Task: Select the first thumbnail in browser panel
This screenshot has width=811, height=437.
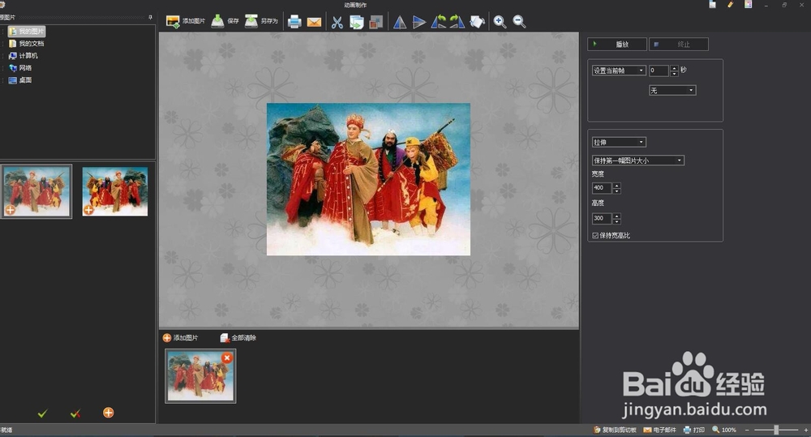Action: (36, 191)
